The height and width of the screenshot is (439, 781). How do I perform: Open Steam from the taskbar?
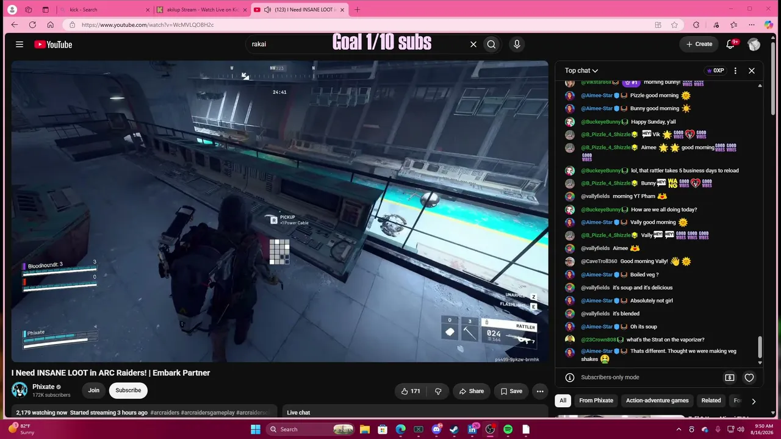[x=454, y=429]
